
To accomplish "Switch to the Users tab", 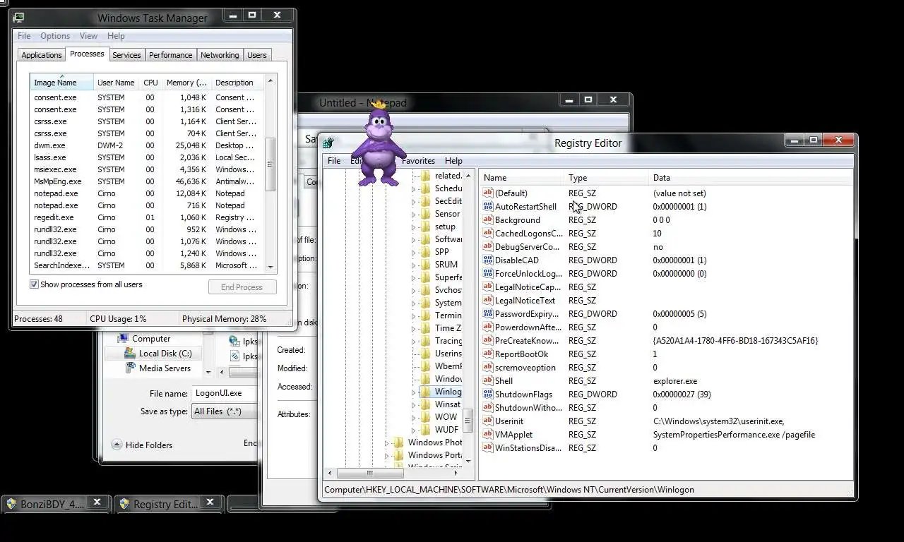I will 257,55.
